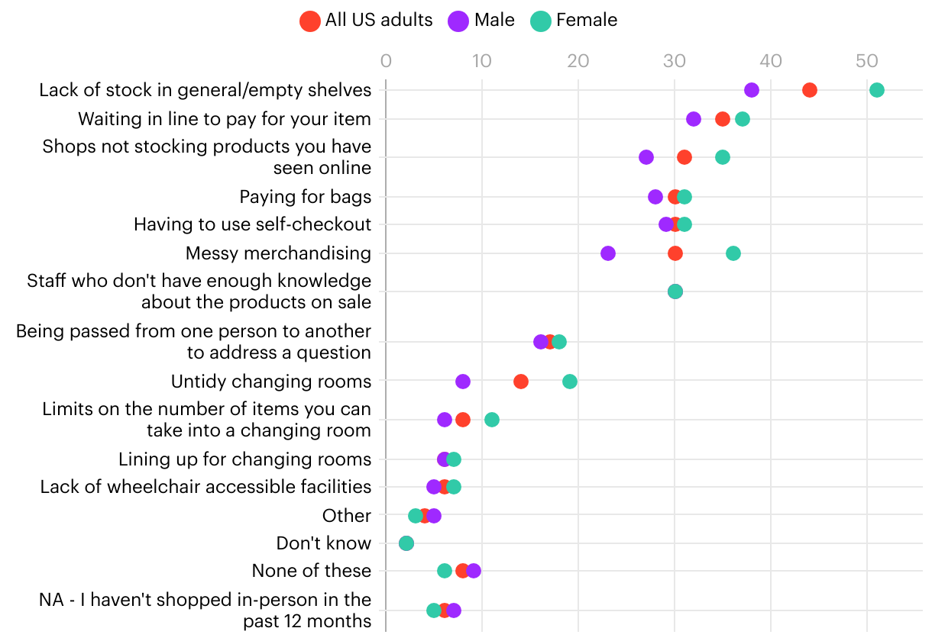Click the Don't know data point
This screenshot has width=932, height=641.
(406, 543)
